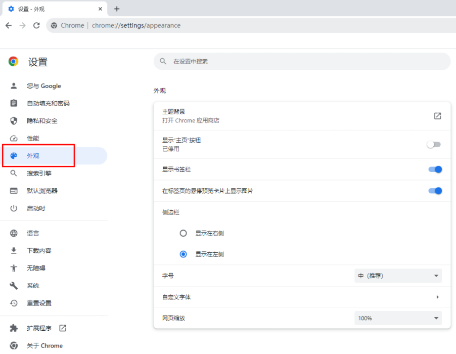This screenshot has width=456, height=354.
Task: Click the palette icon for 外观
Action: pyautogui.click(x=14, y=156)
